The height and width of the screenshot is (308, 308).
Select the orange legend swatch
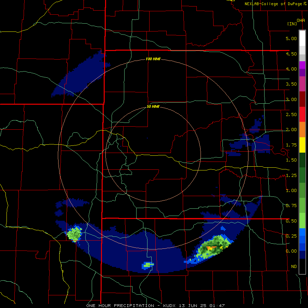[302, 130]
